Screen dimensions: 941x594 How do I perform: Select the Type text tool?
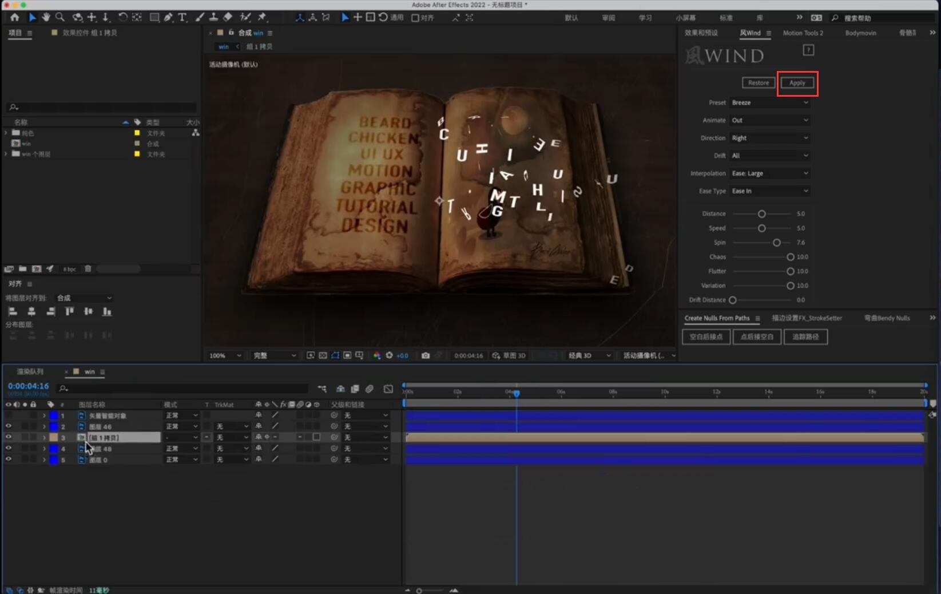click(x=182, y=18)
